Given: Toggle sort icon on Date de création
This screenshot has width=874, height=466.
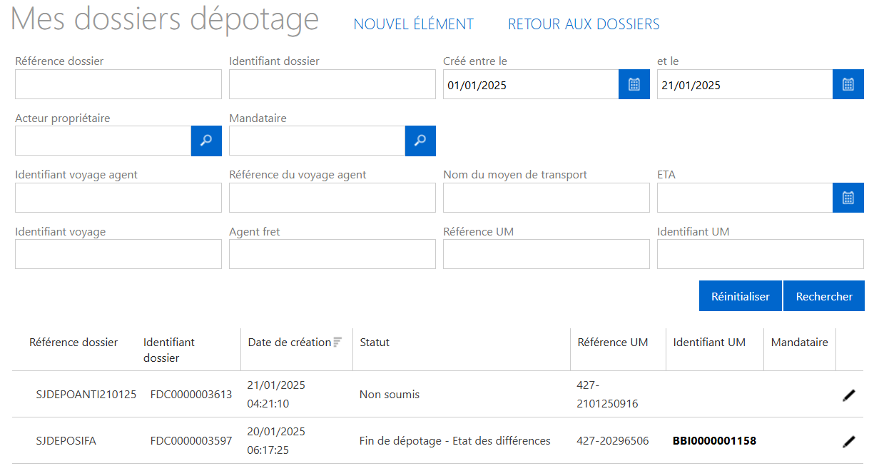Looking at the screenshot, I should [337, 342].
